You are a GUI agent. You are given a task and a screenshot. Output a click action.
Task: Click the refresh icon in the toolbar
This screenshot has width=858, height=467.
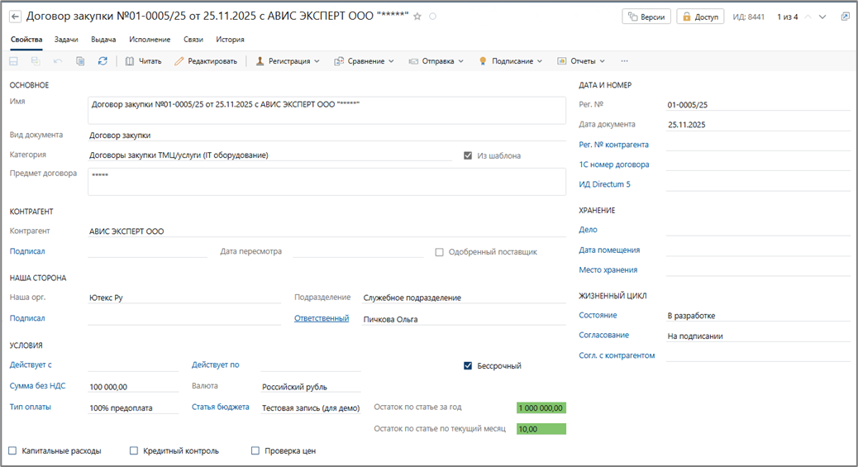point(102,61)
